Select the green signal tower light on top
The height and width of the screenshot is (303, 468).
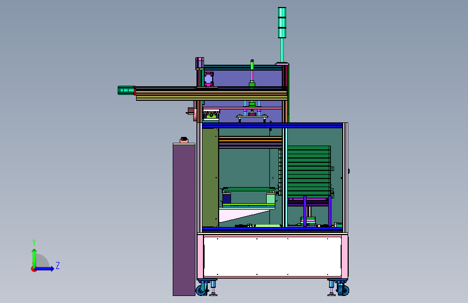282,23
